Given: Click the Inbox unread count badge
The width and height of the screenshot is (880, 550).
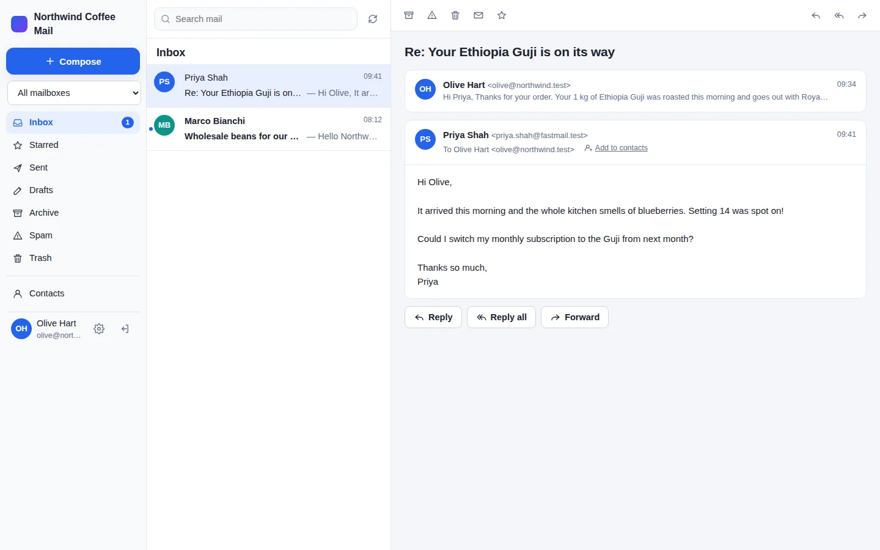Looking at the screenshot, I should (127, 122).
